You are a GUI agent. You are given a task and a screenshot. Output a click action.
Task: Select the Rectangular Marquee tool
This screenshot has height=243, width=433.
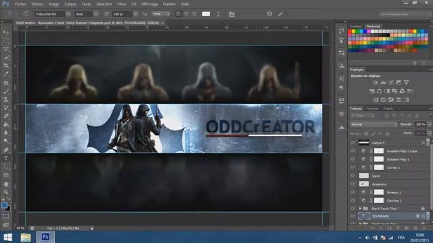pyautogui.click(x=6, y=40)
